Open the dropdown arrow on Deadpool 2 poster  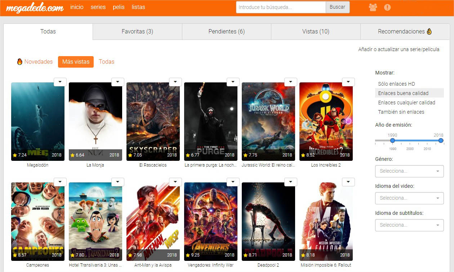pyautogui.click(x=291, y=182)
